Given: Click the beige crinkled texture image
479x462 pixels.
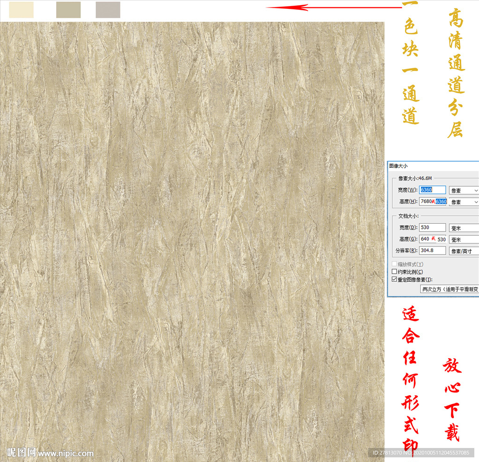Looking at the screenshot, I should [192, 242].
